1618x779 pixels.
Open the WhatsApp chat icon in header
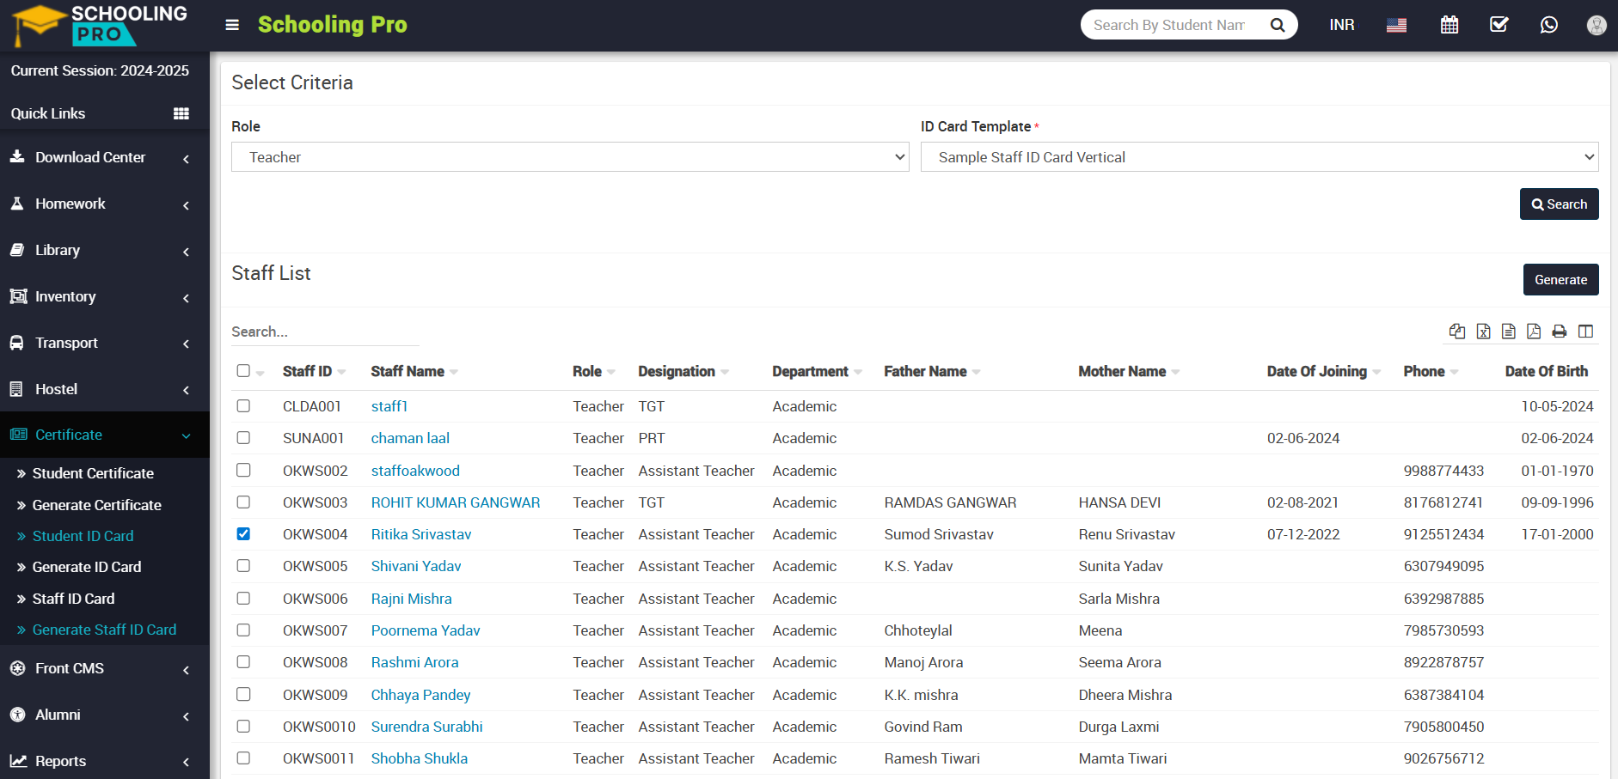(x=1549, y=25)
